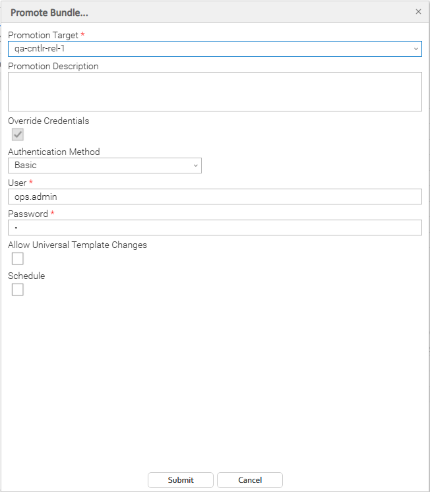This screenshot has height=492, width=430.
Task: Toggle the Override Credentials checkbox
Action: pyautogui.click(x=18, y=135)
